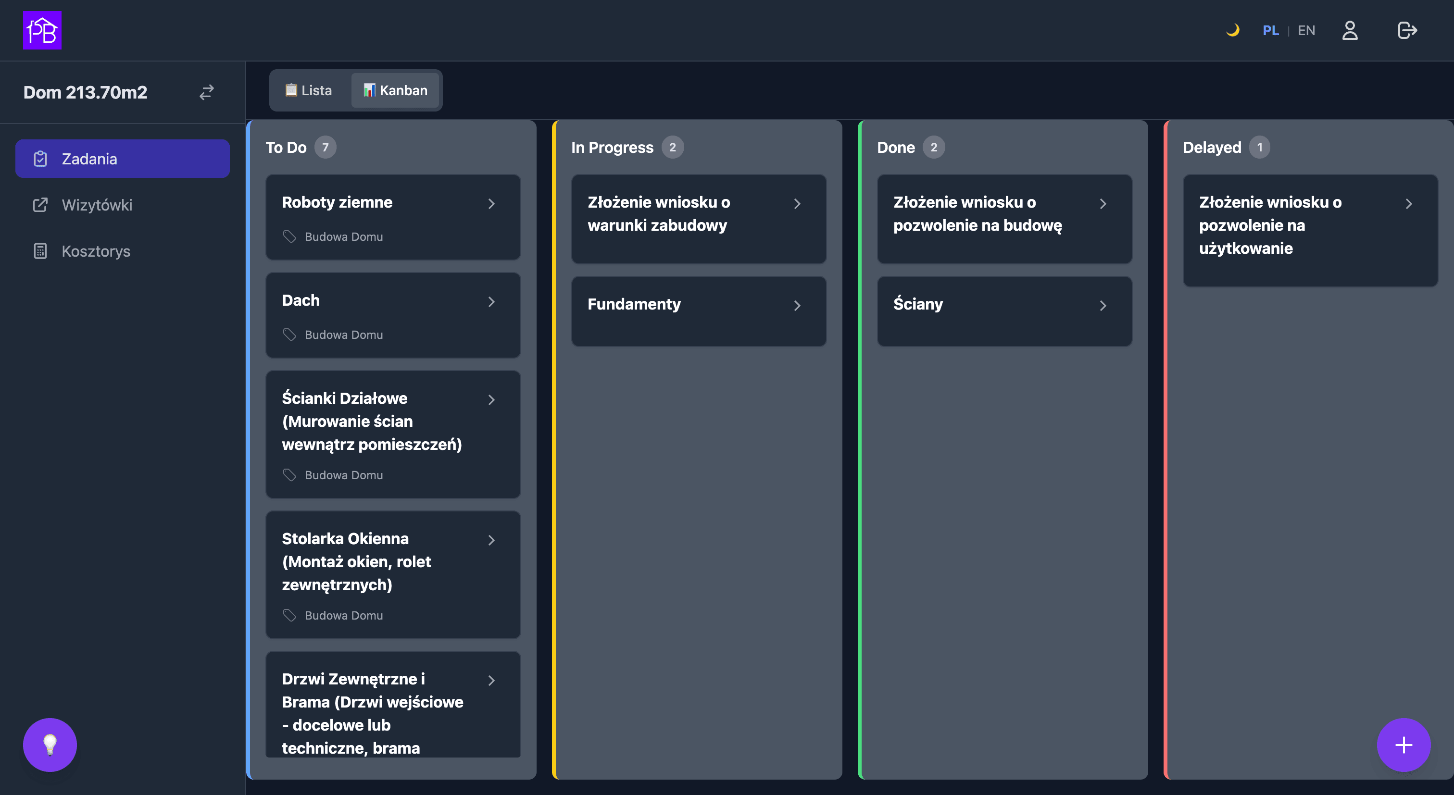Open the lightbulb help button bottom-left
The width and height of the screenshot is (1454, 795).
[x=50, y=745]
